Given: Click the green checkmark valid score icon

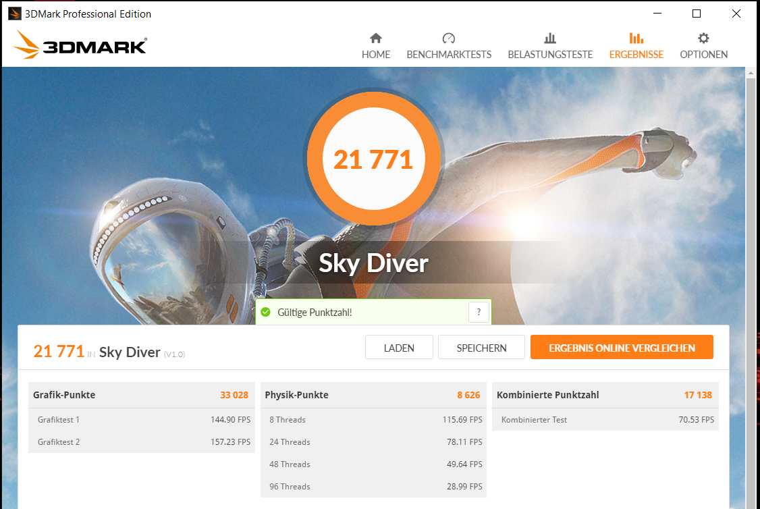Looking at the screenshot, I should 266,312.
